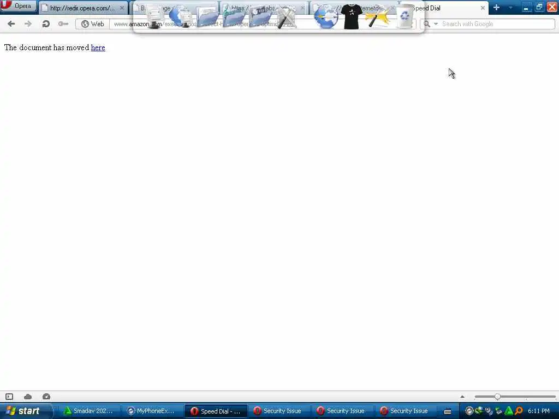Open a new tab with plus button
This screenshot has width=559, height=419.
pos(496,8)
